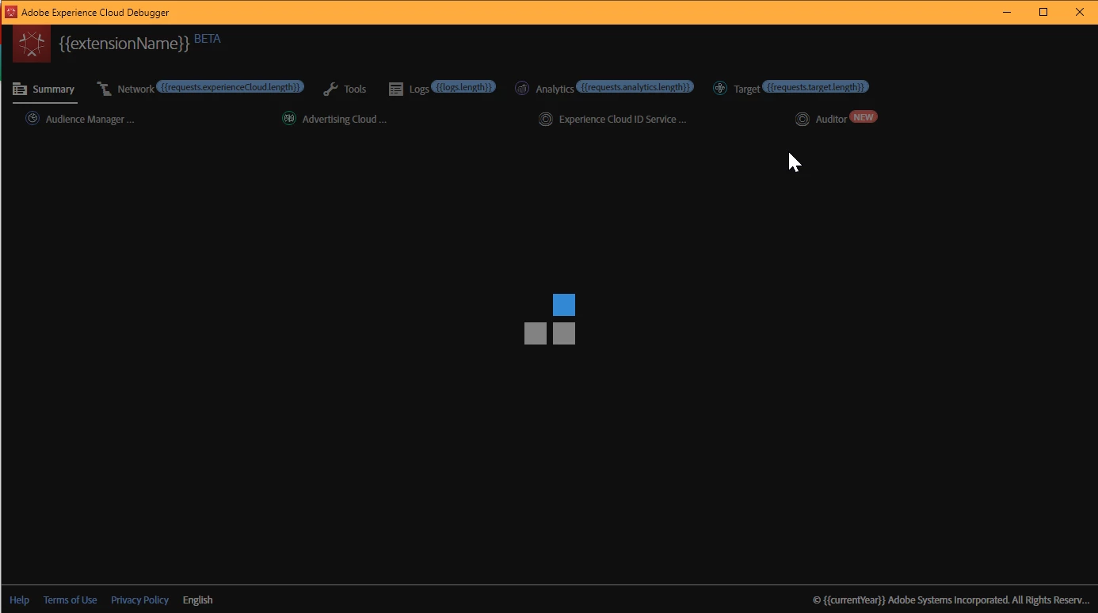1098x613 pixels.
Task: Open the Experience Cloud ID Service tab
Action: (623, 120)
